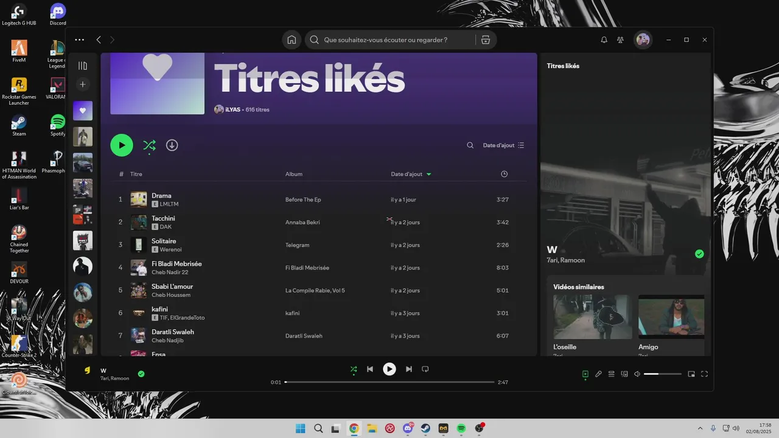The width and height of the screenshot is (779, 438).
Task: Open artist Cheb Houssem link
Action: [x=171, y=295]
